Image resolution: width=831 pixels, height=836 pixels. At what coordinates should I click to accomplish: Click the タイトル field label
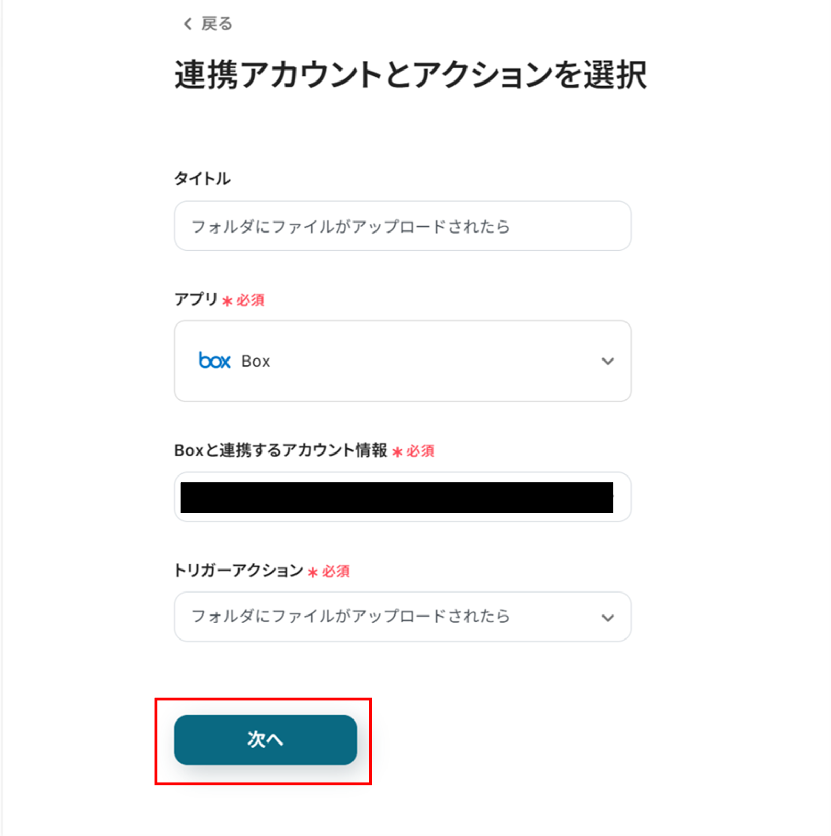[202, 179]
